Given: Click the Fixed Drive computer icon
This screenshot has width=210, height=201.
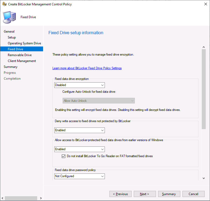Looking at the screenshot, I should [x=9, y=17].
